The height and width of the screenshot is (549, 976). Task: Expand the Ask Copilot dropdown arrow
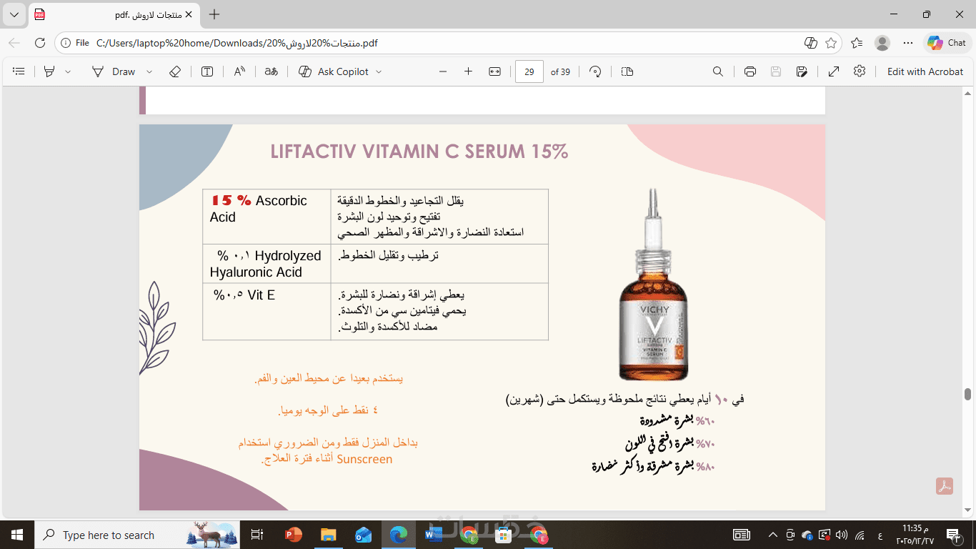(x=379, y=71)
